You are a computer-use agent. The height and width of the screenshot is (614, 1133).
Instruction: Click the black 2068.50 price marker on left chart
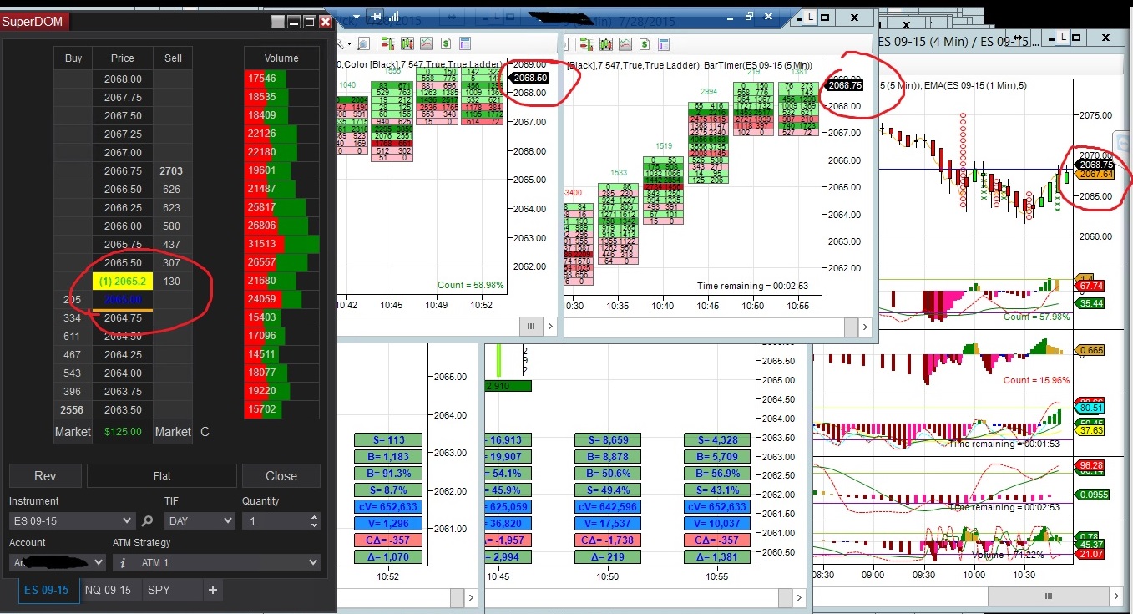(x=530, y=78)
